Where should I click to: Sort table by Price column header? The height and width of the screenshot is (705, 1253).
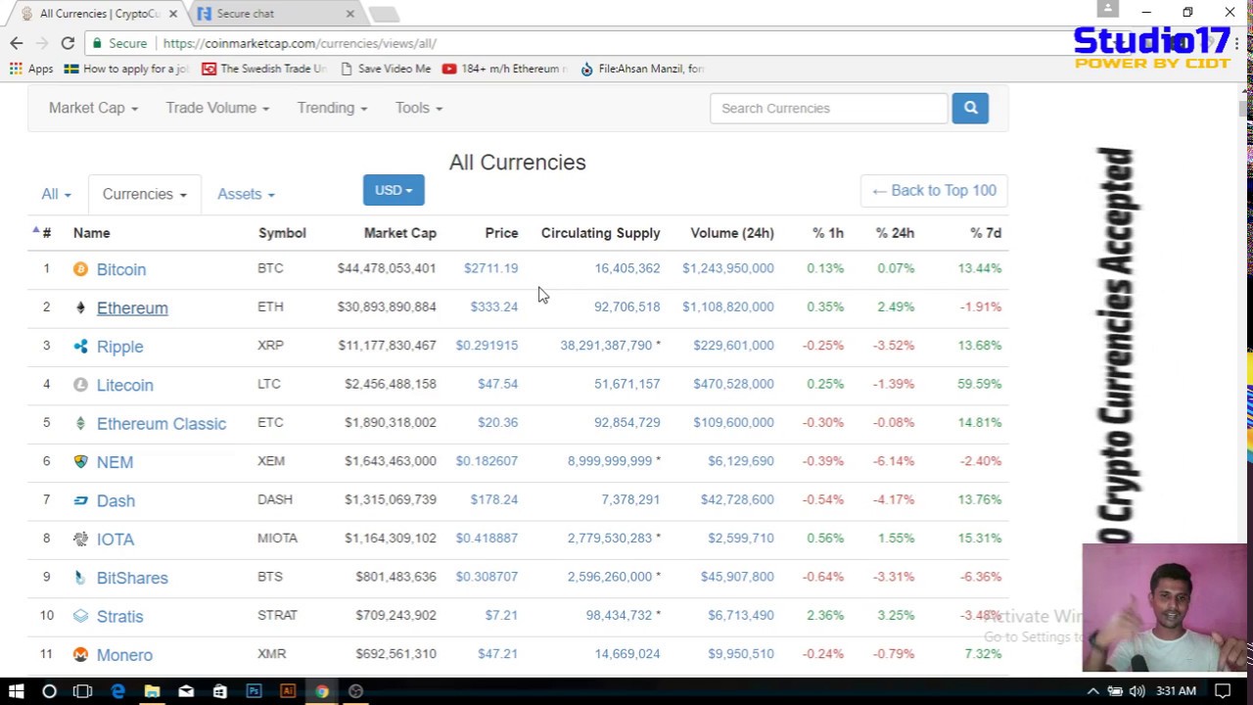click(501, 233)
